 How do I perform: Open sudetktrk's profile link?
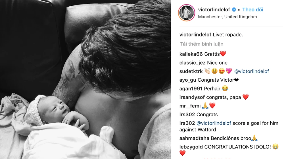[x=191, y=71]
